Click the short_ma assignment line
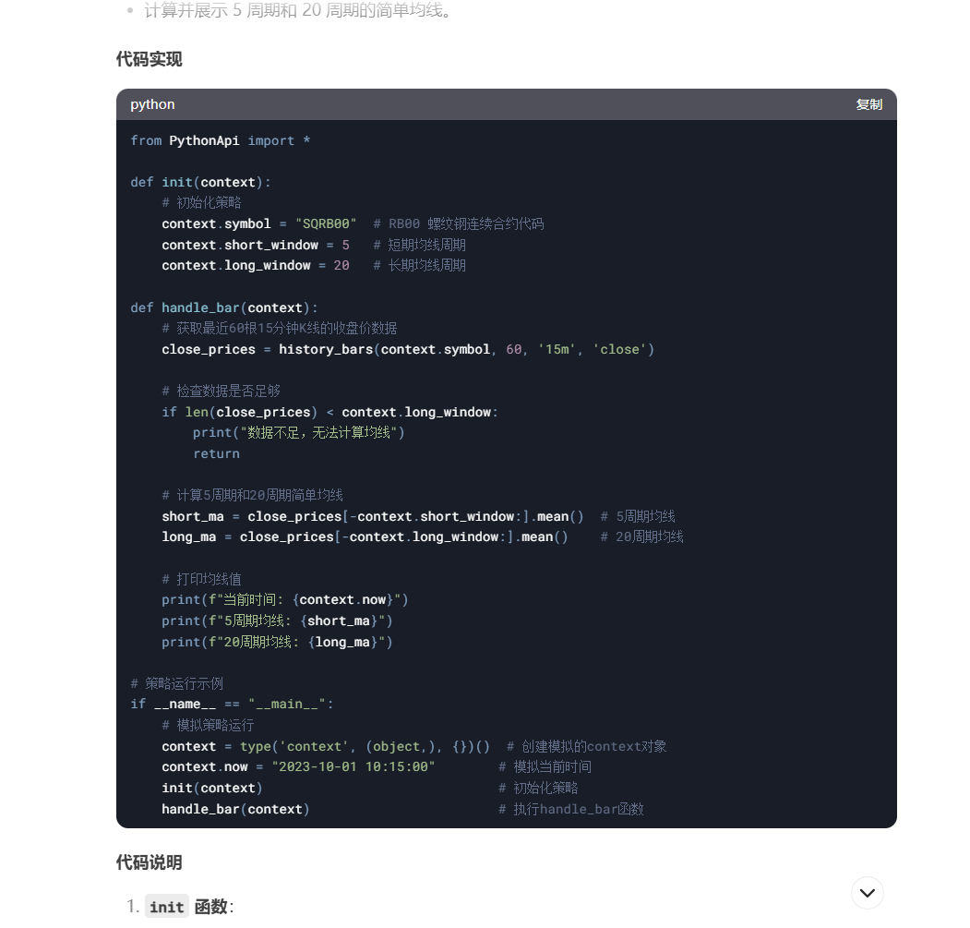Viewport: 970px width, 928px height. click(x=373, y=516)
